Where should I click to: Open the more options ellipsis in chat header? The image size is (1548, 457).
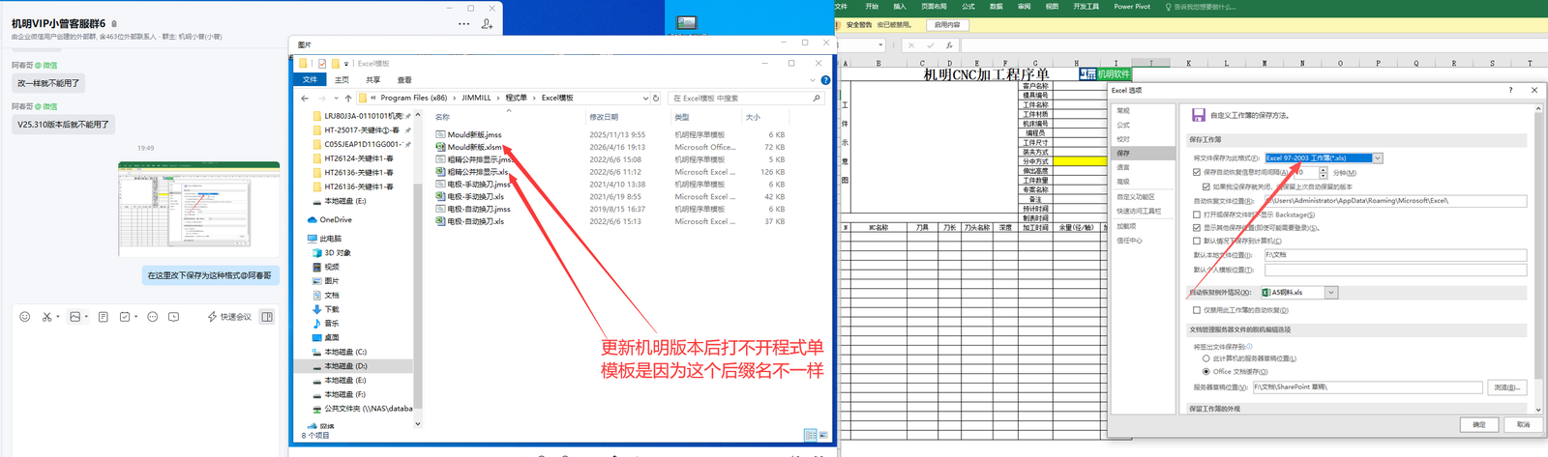464,24
